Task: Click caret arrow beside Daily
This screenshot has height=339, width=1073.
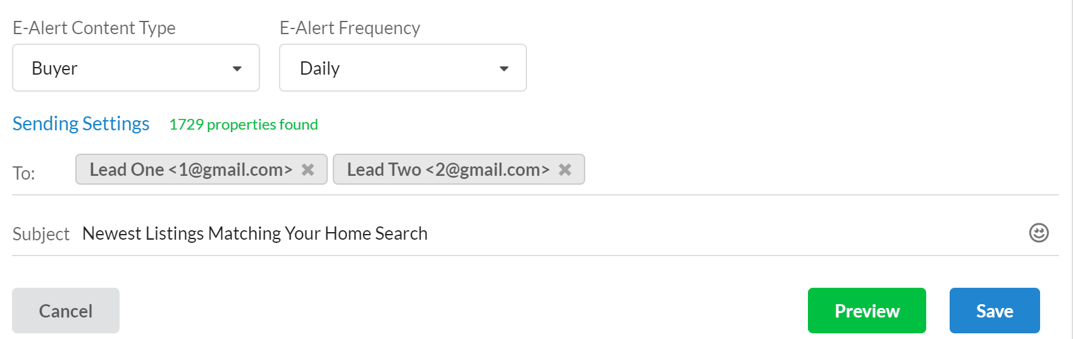Action: click(x=504, y=68)
